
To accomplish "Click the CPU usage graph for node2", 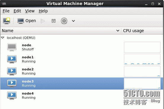I will pos(142,71).
